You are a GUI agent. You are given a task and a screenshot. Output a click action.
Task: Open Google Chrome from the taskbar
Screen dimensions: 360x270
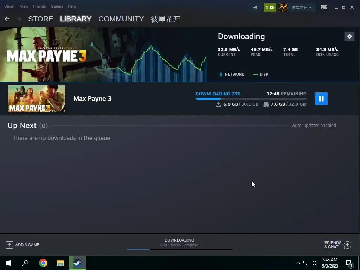43,263
